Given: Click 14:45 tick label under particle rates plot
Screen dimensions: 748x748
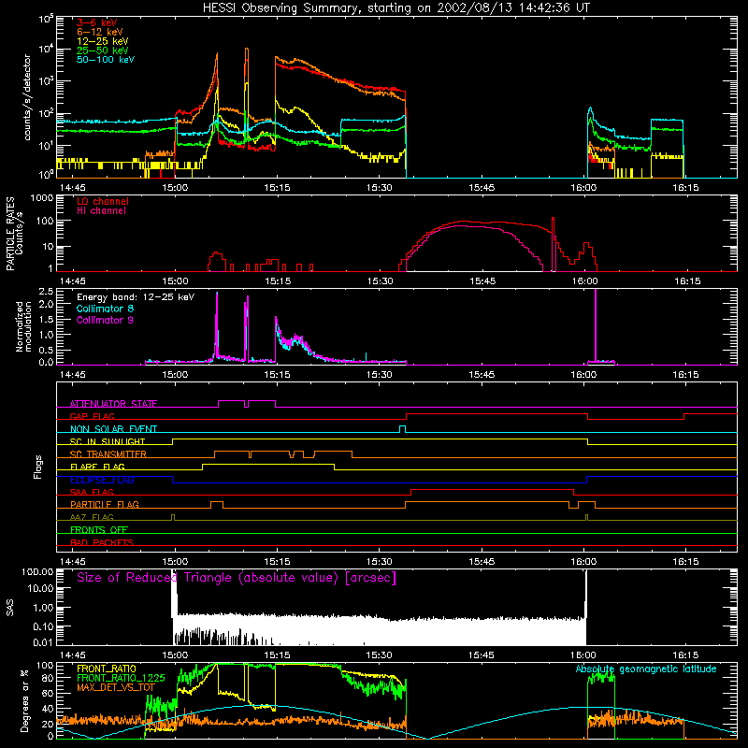Looking at the screenshot, I should (73, 281).
